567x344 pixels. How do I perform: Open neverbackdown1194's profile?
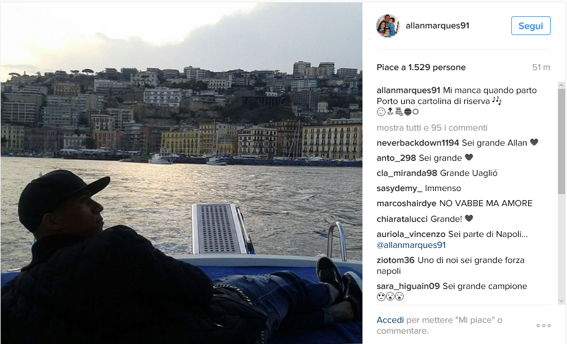click(x=418, y=143)
